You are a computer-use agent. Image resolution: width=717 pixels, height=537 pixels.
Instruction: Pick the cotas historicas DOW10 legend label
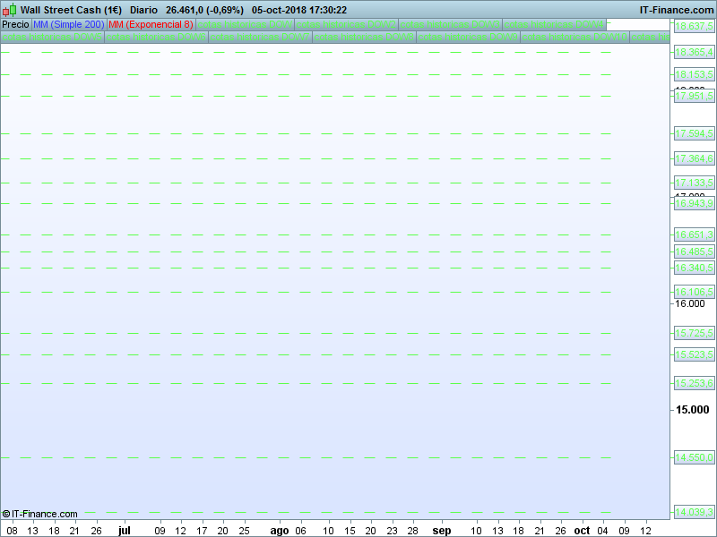574,38
